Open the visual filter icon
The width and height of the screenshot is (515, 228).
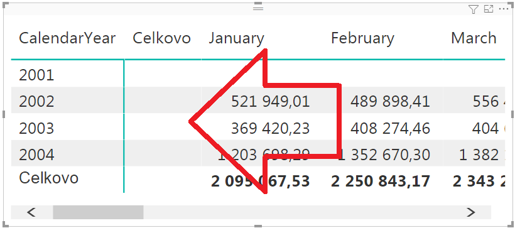pos(473,9)
